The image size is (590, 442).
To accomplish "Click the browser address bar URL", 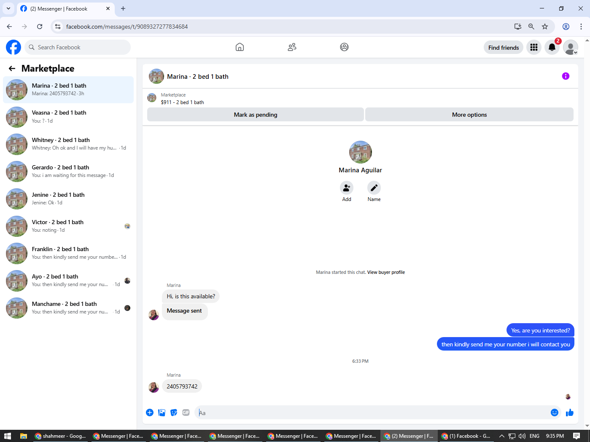I will (127, 27).
